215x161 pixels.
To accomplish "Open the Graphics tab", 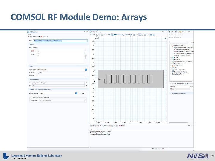I will point(94,32).
